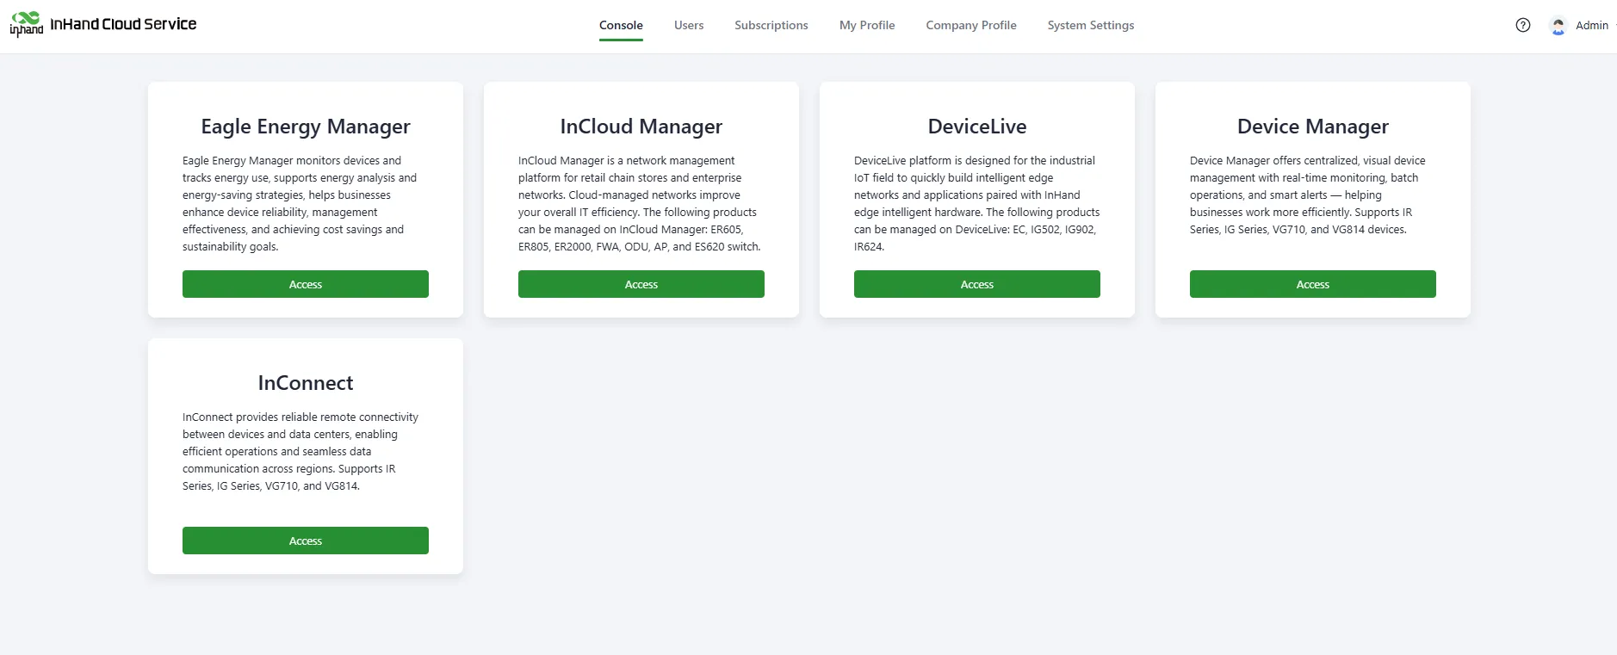The height and width of the screenshot is (655, 1617).
Task: Click the DeviceLive card title
Action: coord(977,127)
